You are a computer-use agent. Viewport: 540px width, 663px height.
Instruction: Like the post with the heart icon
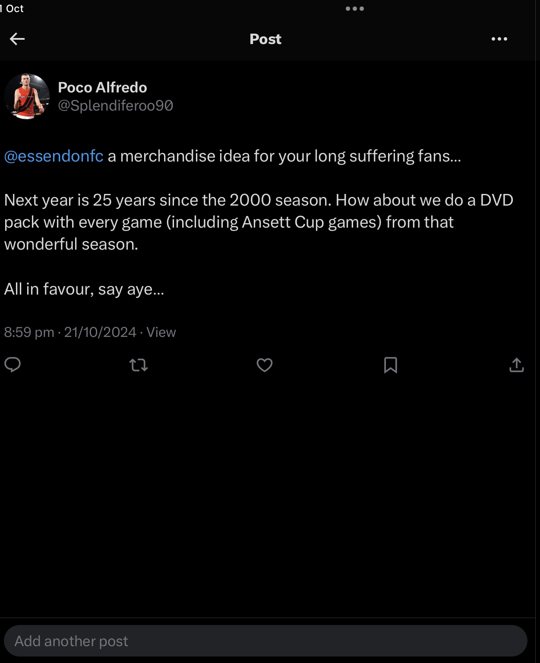265,365
